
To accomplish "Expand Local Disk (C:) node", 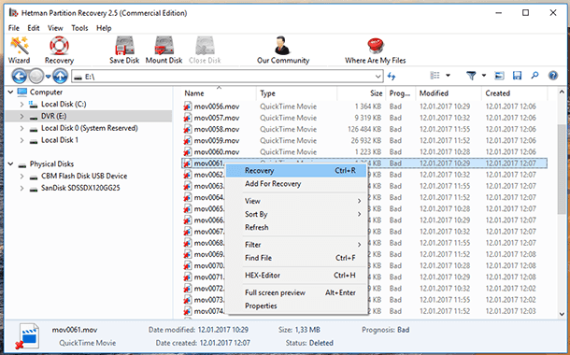I will [x=21, y=105].
